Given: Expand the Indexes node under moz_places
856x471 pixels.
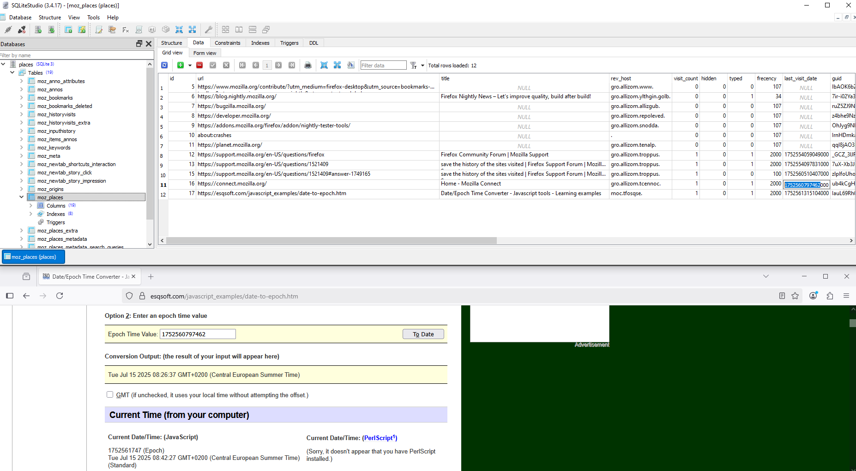Looking at the screenshot, I should tap(31, 214).
